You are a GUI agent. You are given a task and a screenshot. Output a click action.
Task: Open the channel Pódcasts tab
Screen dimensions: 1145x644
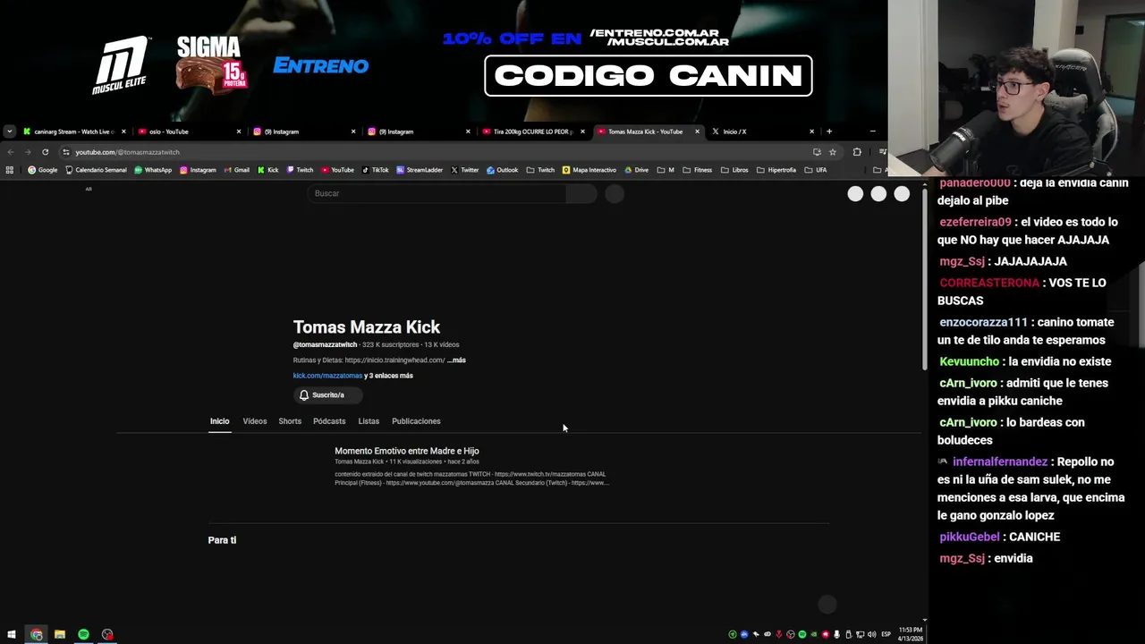click(x=329, y=421)
